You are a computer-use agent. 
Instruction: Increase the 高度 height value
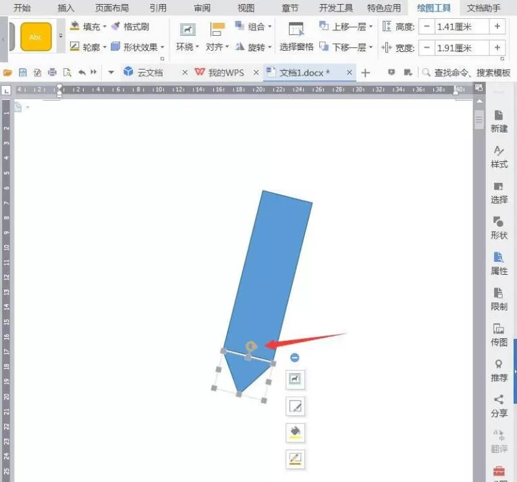pyautogui.click(x=497, y=26)
